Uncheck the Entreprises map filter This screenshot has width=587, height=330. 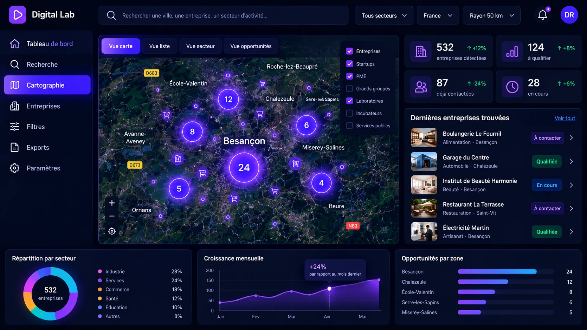pos(349,51)
